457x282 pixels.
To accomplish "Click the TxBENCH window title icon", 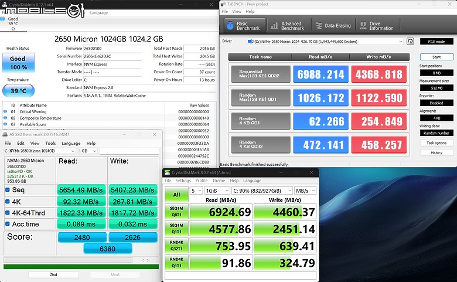I will coord(224,4).
